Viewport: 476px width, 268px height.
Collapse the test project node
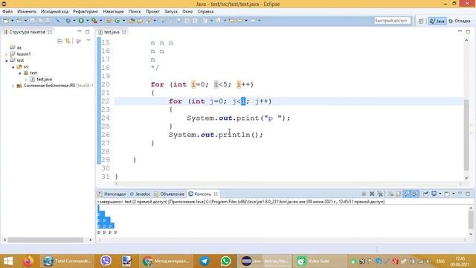pyautogui.click(x=7, y=60)
